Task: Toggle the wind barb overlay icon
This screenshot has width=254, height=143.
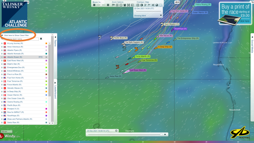Action: coord(145,5)
